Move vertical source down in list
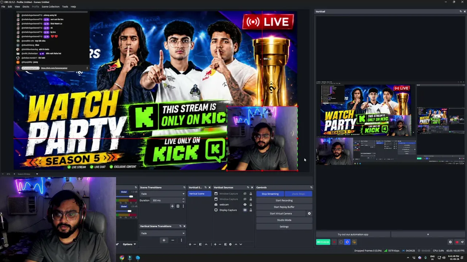 [241, 244]
